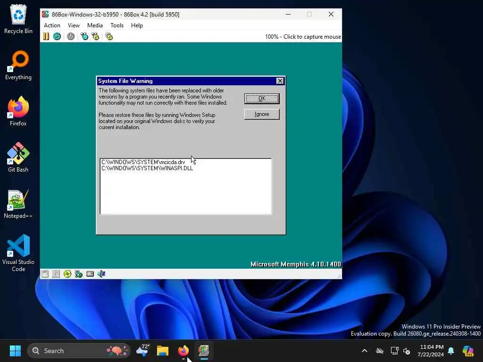Select the Firefox desktop shortcut

(18, 111)
